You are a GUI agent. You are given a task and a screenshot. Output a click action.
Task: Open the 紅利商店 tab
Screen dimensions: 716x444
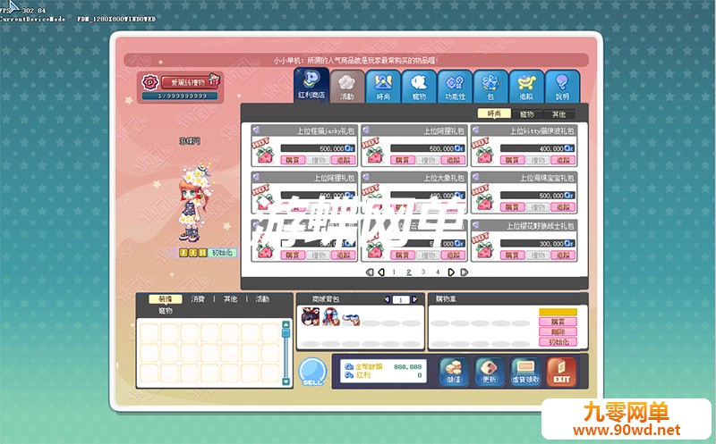[x=311, y=85]
